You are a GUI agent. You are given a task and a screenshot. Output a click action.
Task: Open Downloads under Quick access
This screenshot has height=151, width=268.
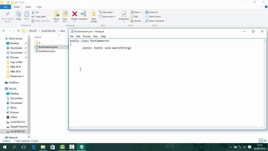pos(16,48)
